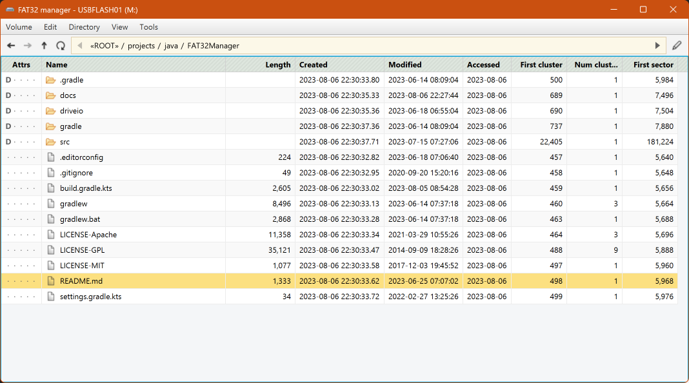Select the build.gradle.kts file name
Screen dimensions: 689x383
tap(86, 188)
